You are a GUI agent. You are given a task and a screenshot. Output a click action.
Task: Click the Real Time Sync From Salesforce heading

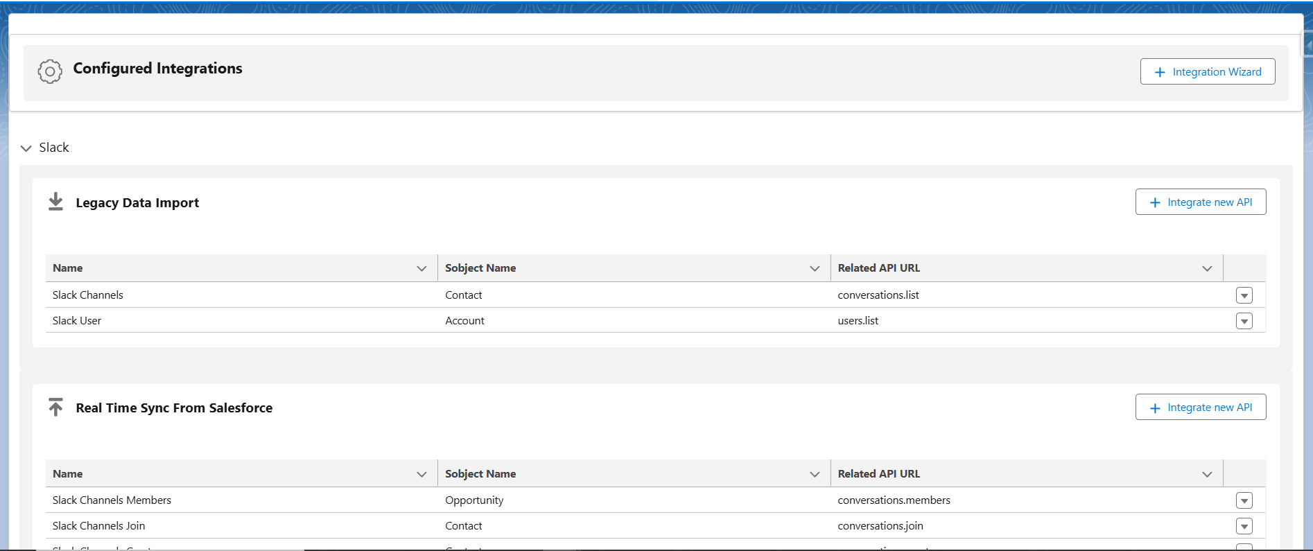[174, 408]
